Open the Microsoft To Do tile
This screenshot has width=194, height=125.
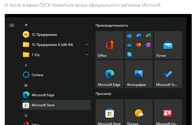[x=168, y=74]
